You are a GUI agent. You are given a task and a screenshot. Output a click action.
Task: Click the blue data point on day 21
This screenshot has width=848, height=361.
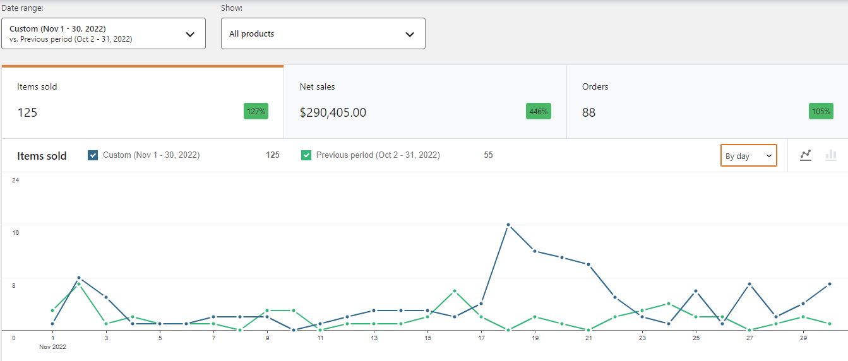(588, 264)
